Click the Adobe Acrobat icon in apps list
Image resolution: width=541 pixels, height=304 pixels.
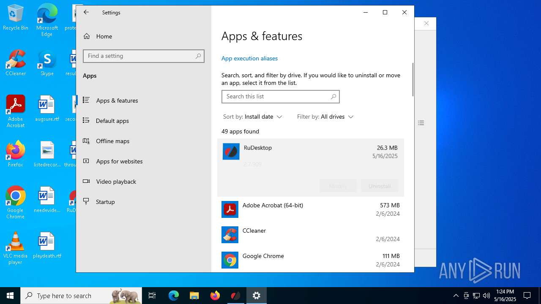click(230, 209)
